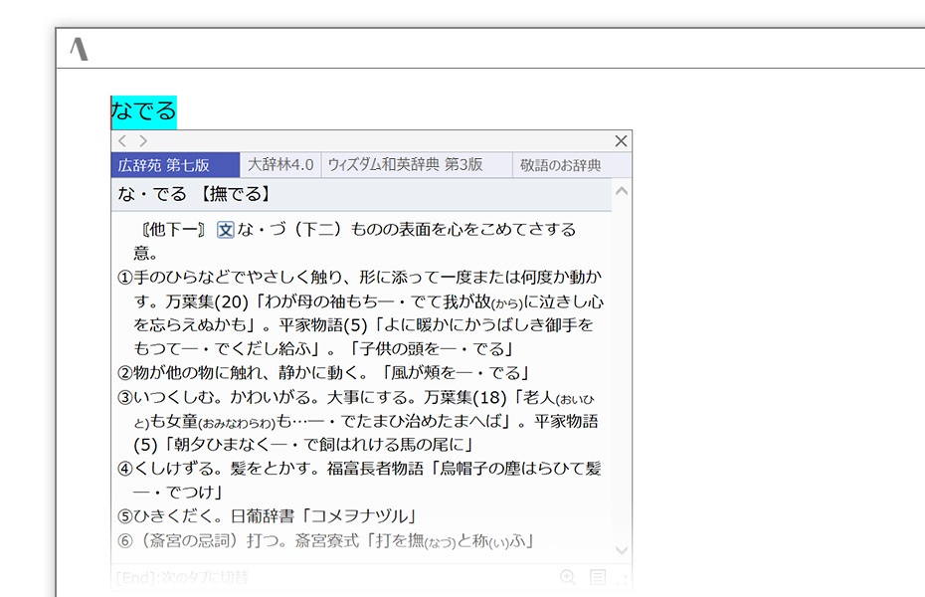The height and width of the screenshot is (597, 925).
Task: Switch to the 敬語のお辞典 tab
Action: pyautogui.click(x=561, y=165)
